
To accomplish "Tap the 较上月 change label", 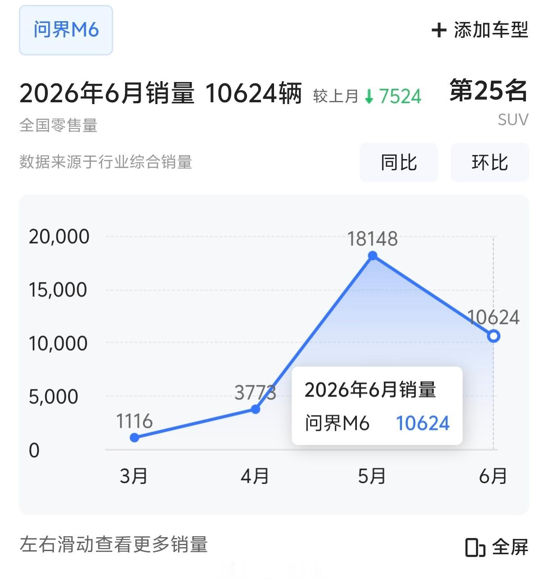I will [x=336, y=96].
